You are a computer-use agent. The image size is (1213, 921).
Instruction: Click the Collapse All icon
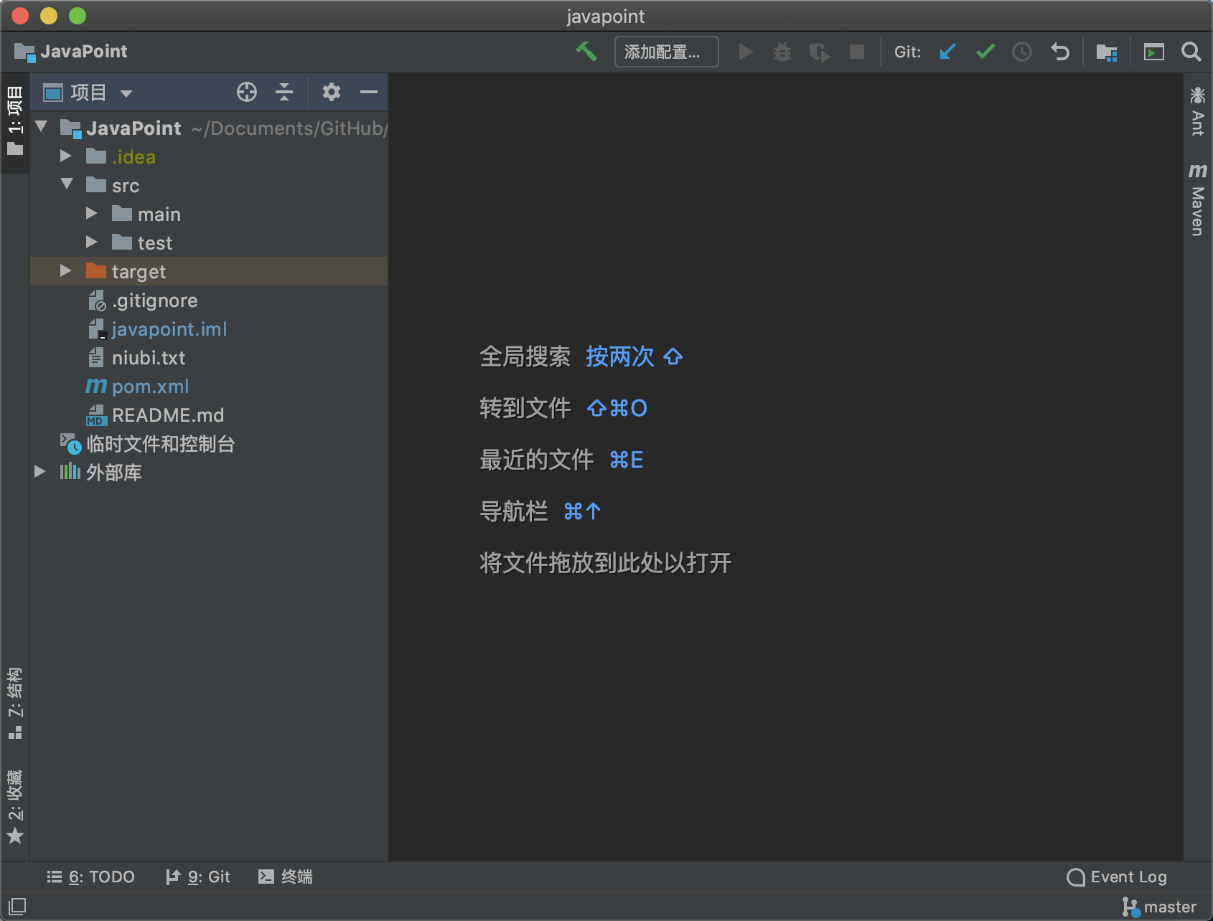(x=284, y=92)
